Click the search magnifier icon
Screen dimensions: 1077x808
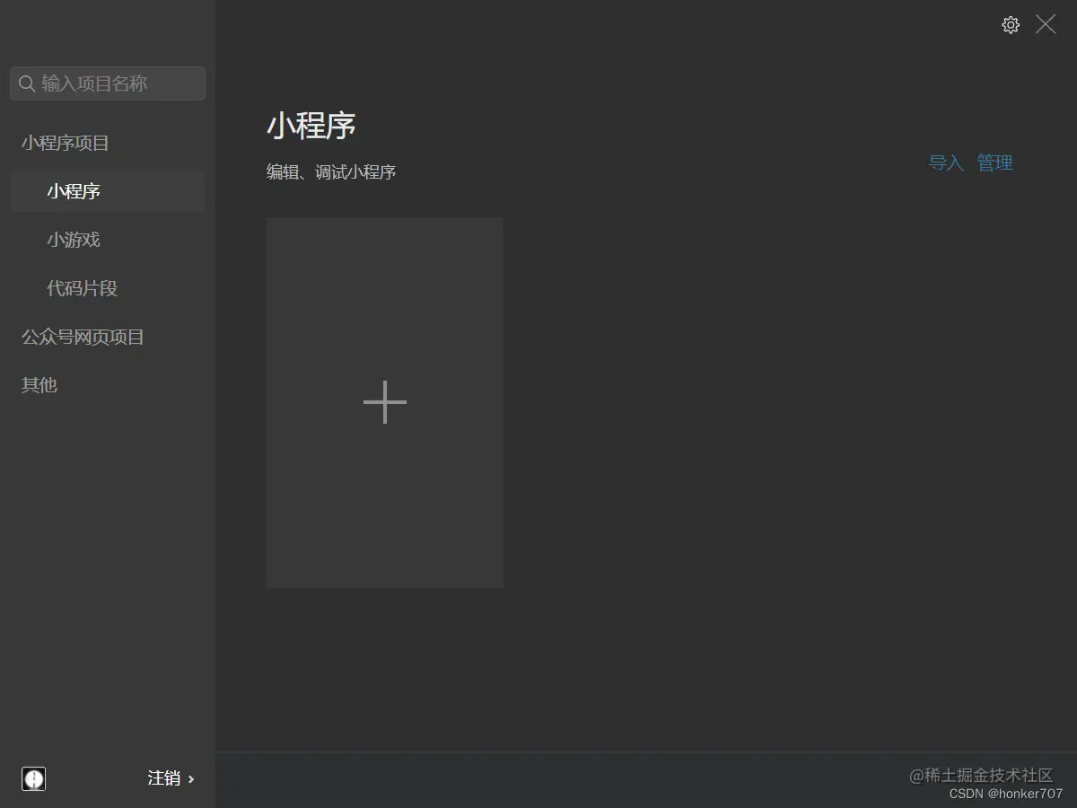(27, 83)
